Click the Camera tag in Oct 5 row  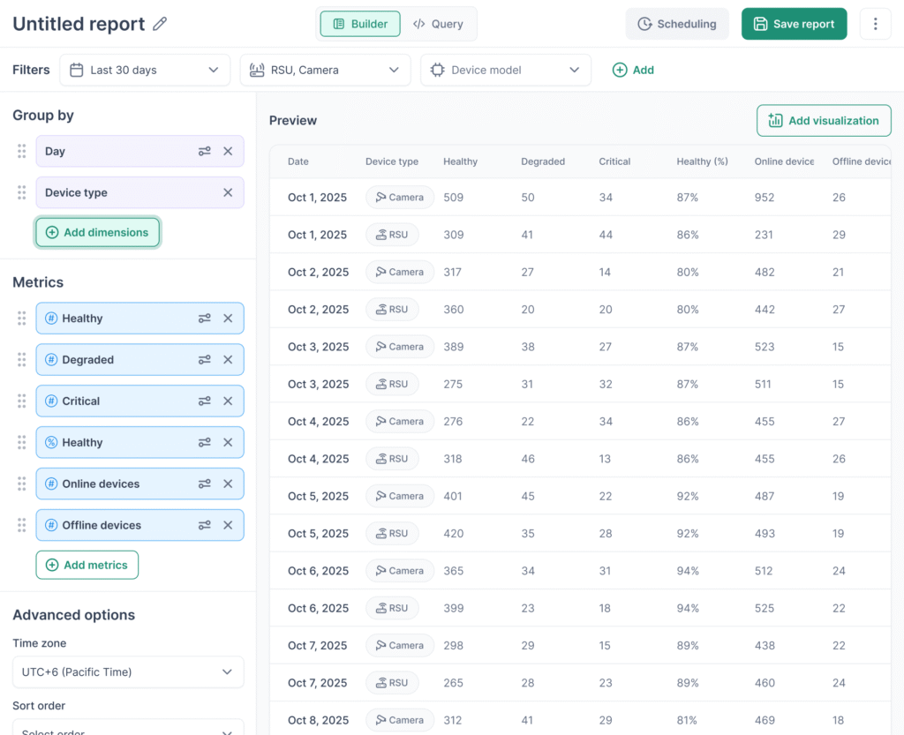click(400, 496)
